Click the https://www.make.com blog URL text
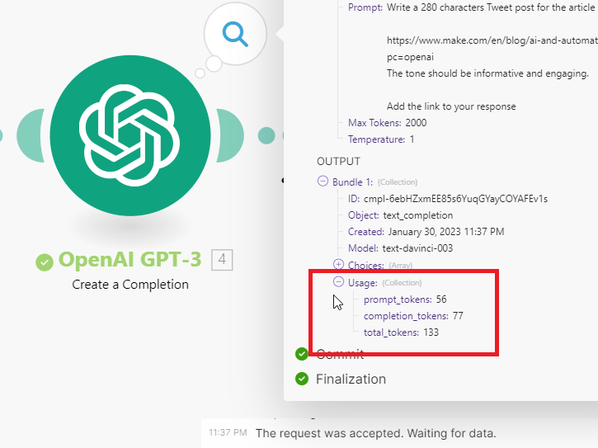598x448 pixels. click(492, 40)
